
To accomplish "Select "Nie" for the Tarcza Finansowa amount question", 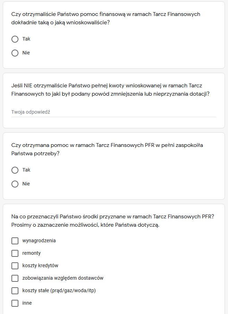I will (15, 53).
